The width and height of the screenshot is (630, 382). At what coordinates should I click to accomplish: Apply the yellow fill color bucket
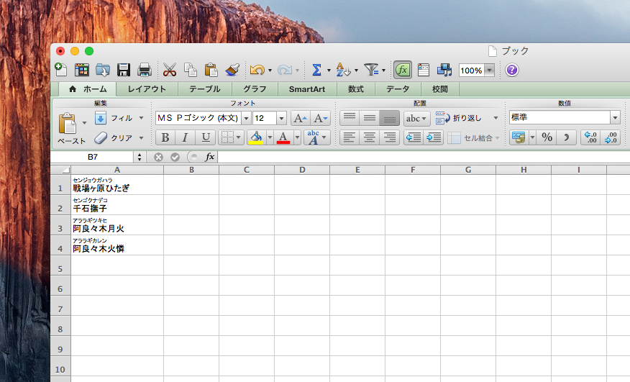pyautogui.click(x=256, y=137)
